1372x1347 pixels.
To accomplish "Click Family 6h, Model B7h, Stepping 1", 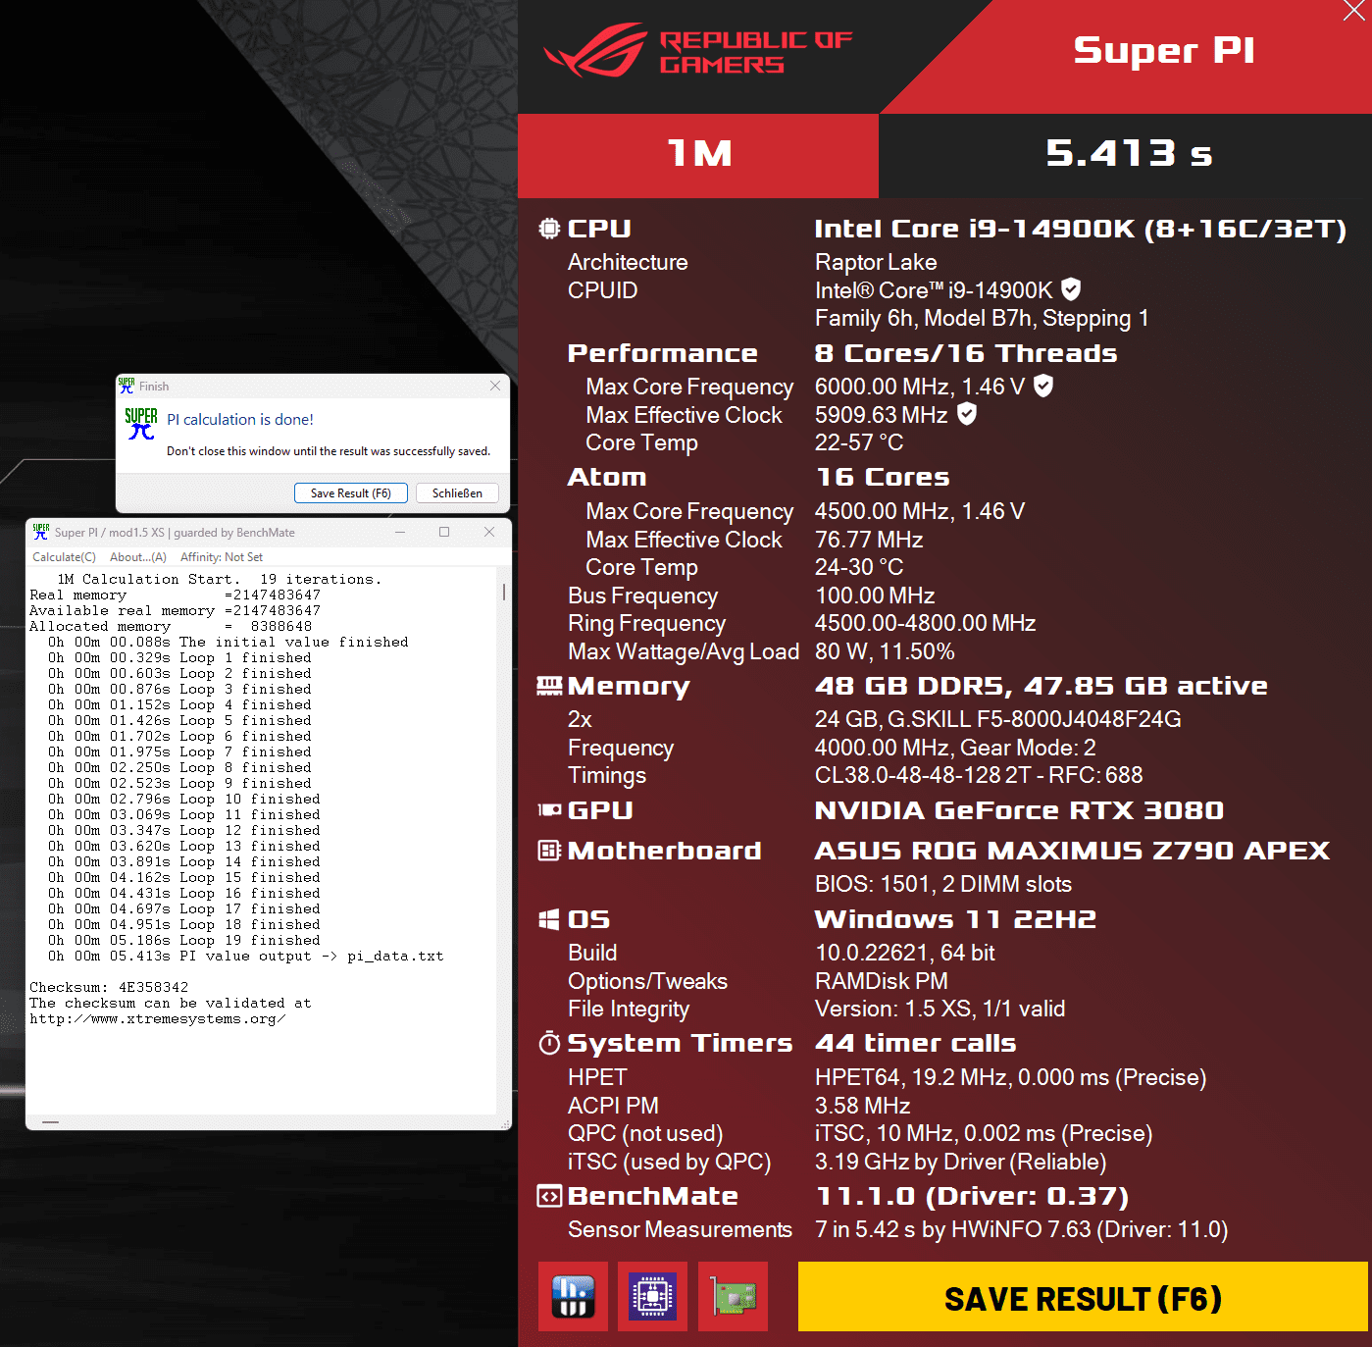I will click(982, 318).
